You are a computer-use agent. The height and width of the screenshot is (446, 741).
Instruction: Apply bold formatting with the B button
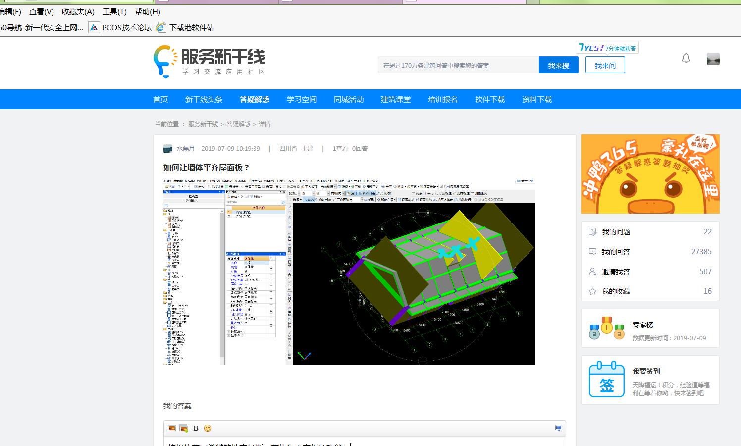pyautogui.click(x=196, y=428)
